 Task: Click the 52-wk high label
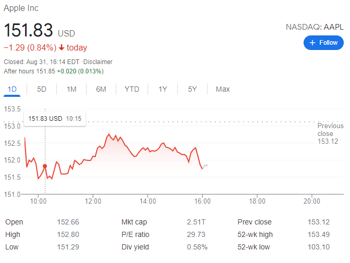(255, 234)
